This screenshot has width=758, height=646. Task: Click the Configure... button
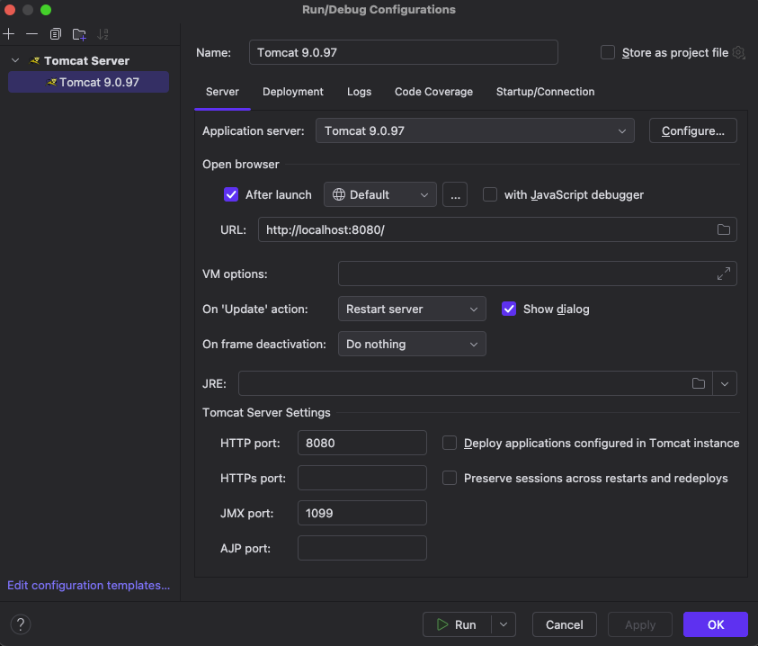692,130
